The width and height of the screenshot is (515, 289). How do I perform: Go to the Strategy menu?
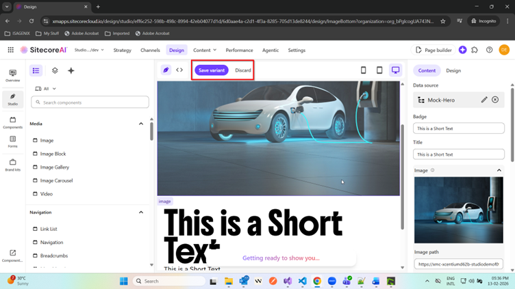point(122,50)
